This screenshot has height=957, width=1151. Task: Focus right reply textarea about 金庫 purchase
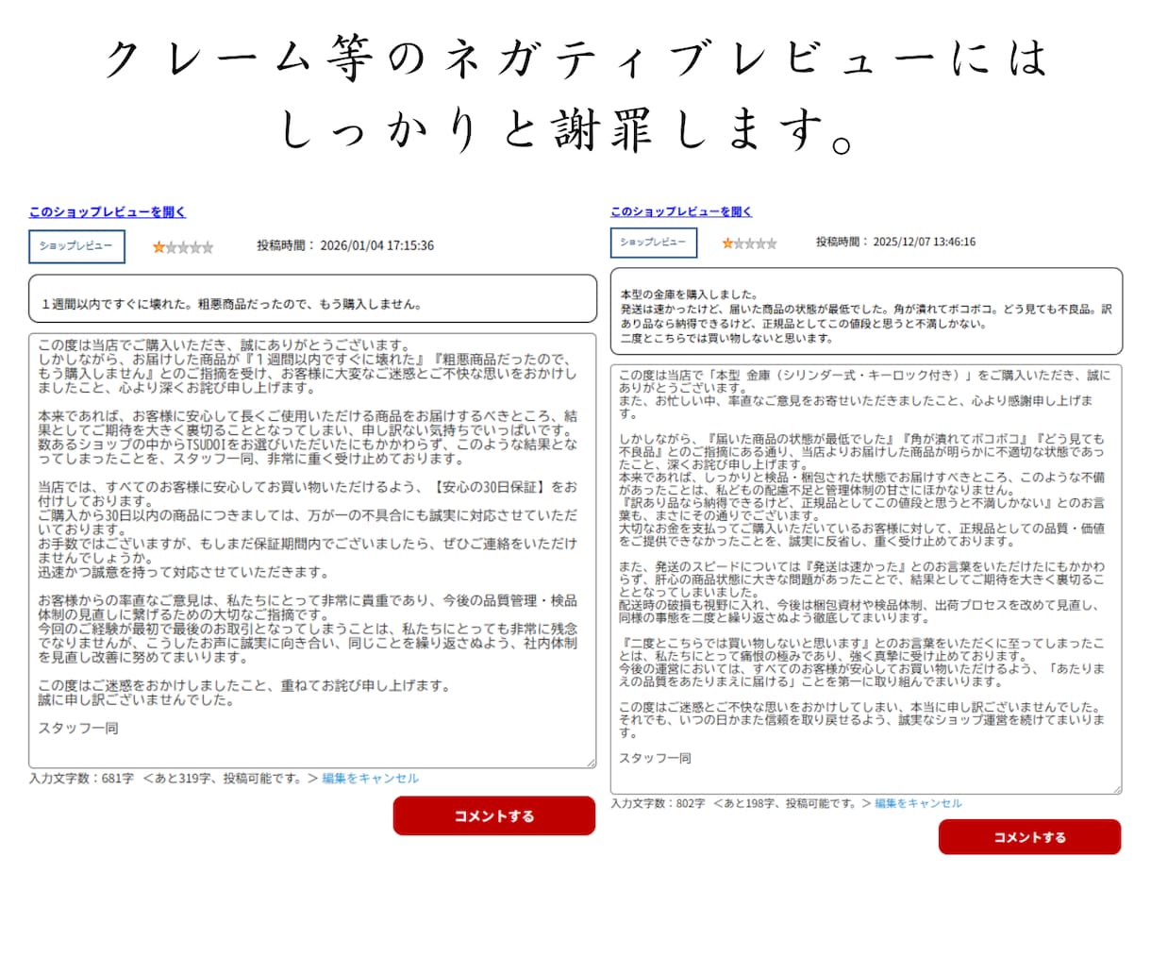tap(866, 579)
